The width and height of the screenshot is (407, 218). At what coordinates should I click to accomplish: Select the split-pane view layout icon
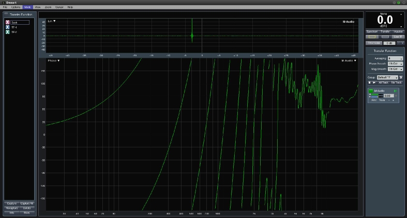coord(385,37)
